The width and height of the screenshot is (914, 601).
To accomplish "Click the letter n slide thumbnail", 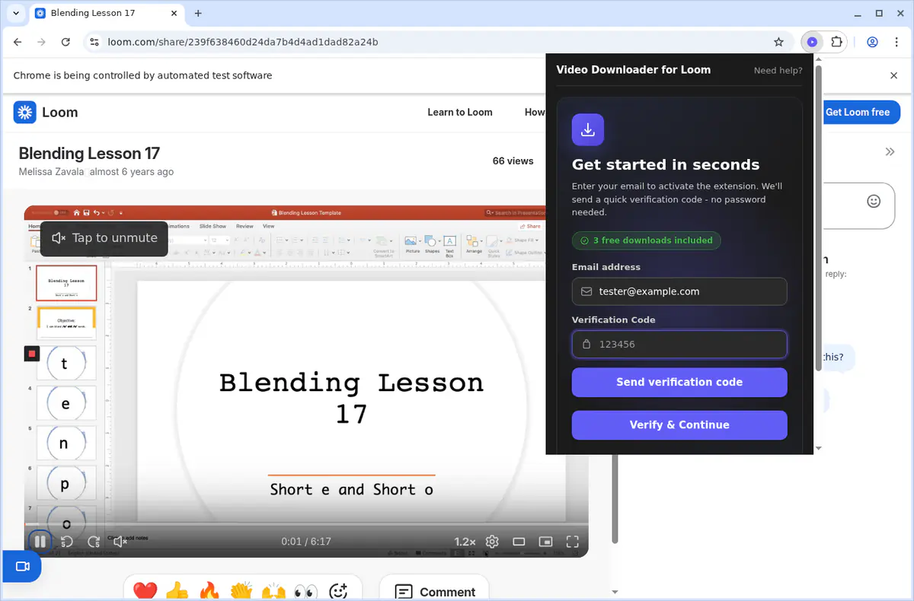I will click(x=66, y=444).
